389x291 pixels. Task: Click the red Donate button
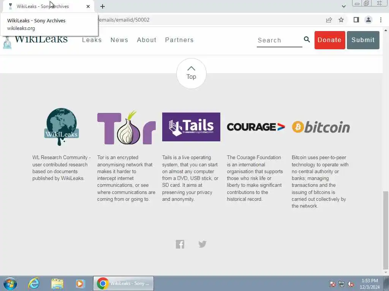[x=330, y=40]
